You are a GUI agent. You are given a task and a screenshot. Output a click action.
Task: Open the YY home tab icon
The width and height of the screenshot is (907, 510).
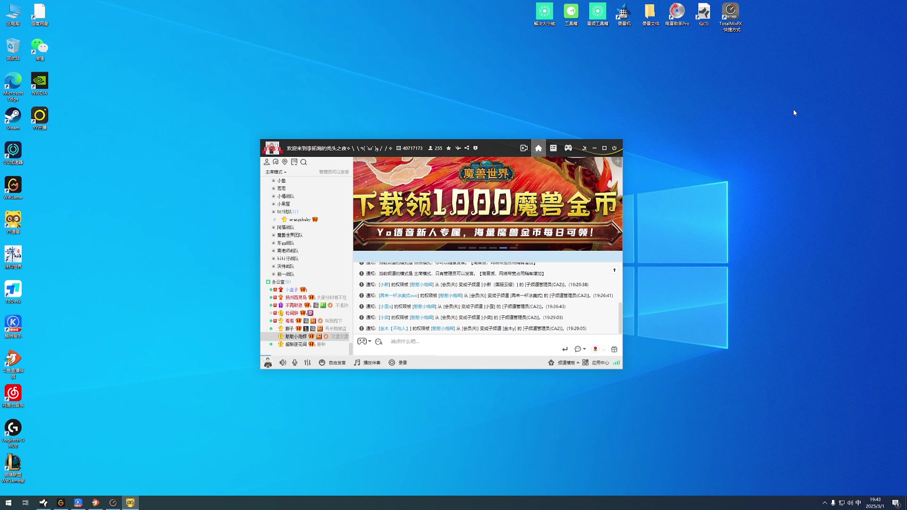pyautogui.click(x=538, y=148)
